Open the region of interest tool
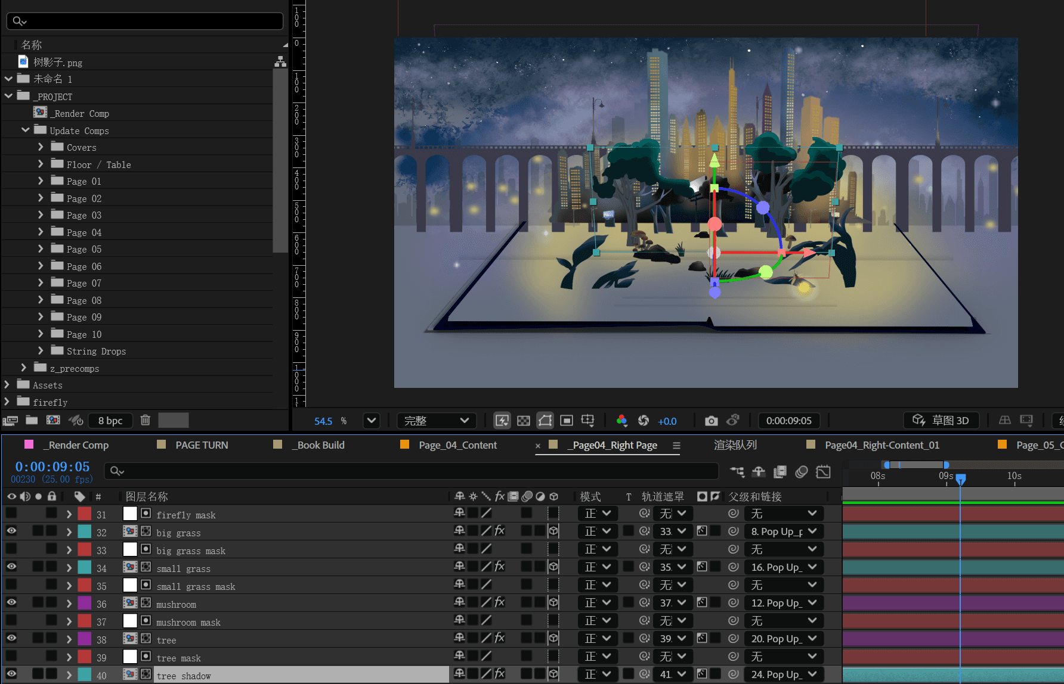 tap(567, 421)
